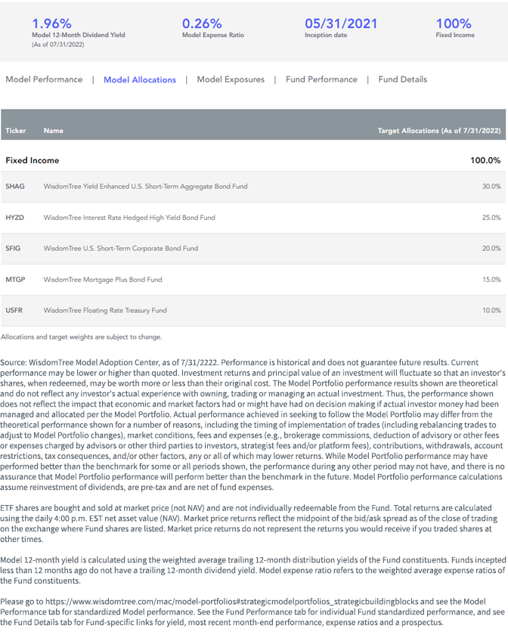The height and width of the screenshot is (635, 508).
Task: View the Fund Details tab
Action: coord(402,79)
